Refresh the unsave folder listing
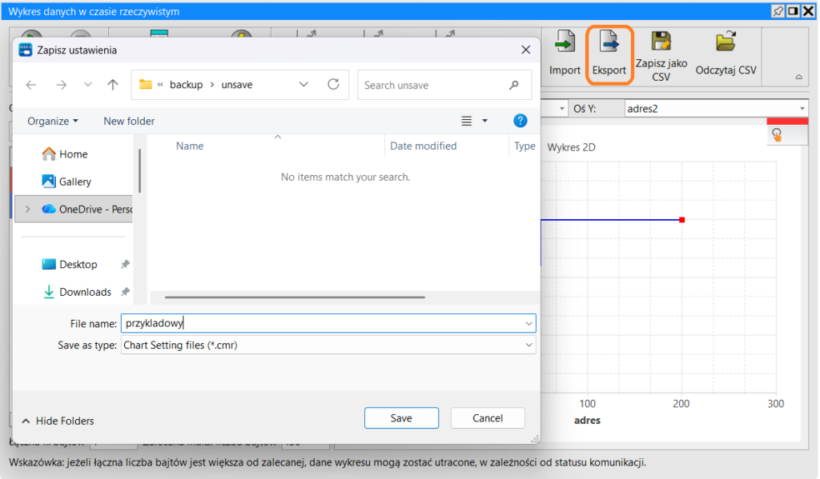Viewport: 820px width, 479px height. pyautogui.click(x=333, y=84)
